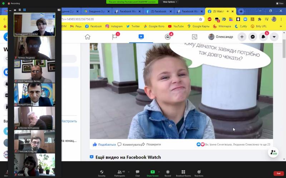The image size is (286, 178).
Task: Open the Facebook Watch video tab
Action: (141, 37)
